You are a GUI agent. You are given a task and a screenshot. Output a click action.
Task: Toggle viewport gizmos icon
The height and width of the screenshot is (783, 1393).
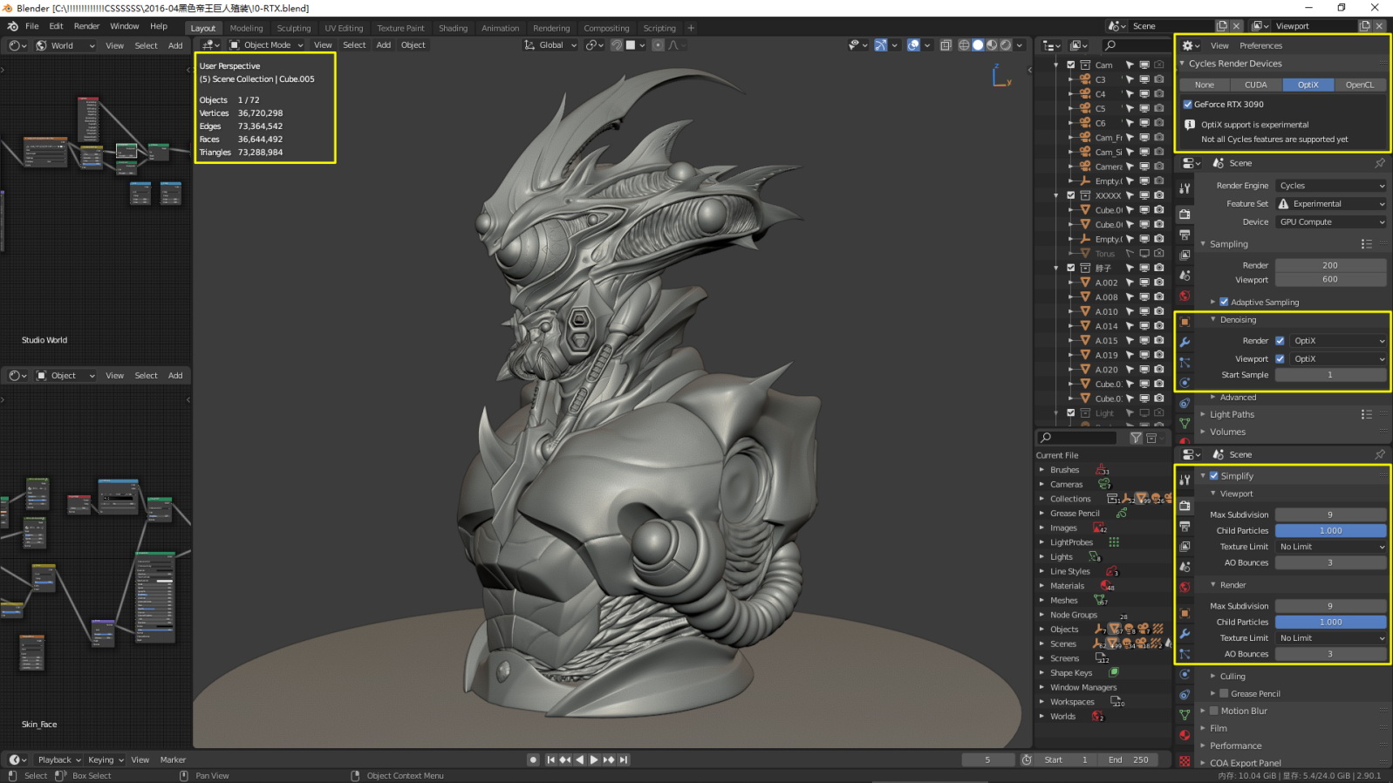point(881,45)
